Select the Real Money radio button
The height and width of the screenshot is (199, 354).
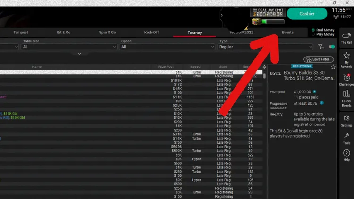[313, 30]
